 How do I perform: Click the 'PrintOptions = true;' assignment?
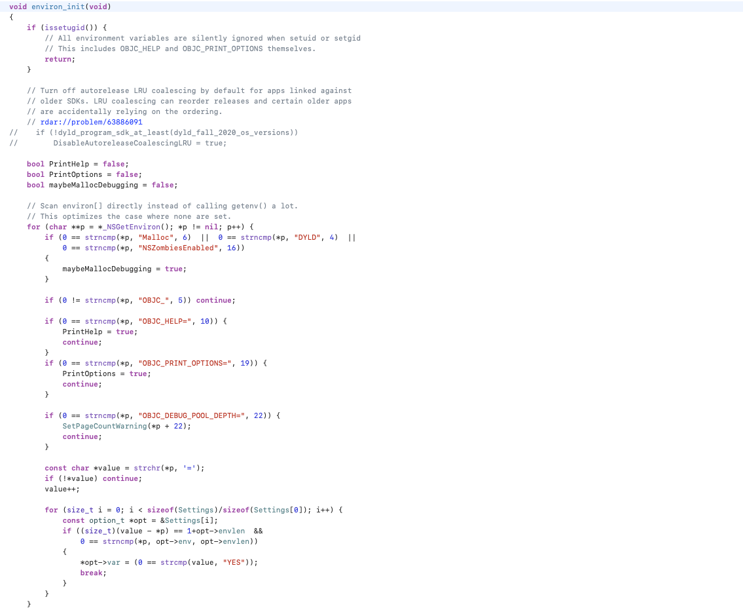(x=107, y=373)
